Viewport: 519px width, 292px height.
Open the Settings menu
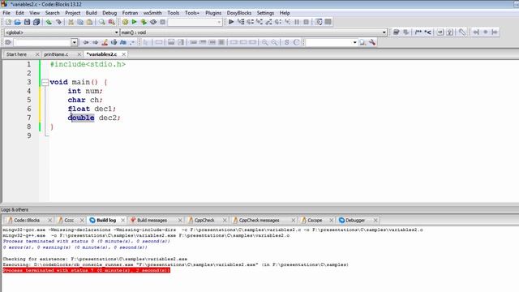coord(265,13)
